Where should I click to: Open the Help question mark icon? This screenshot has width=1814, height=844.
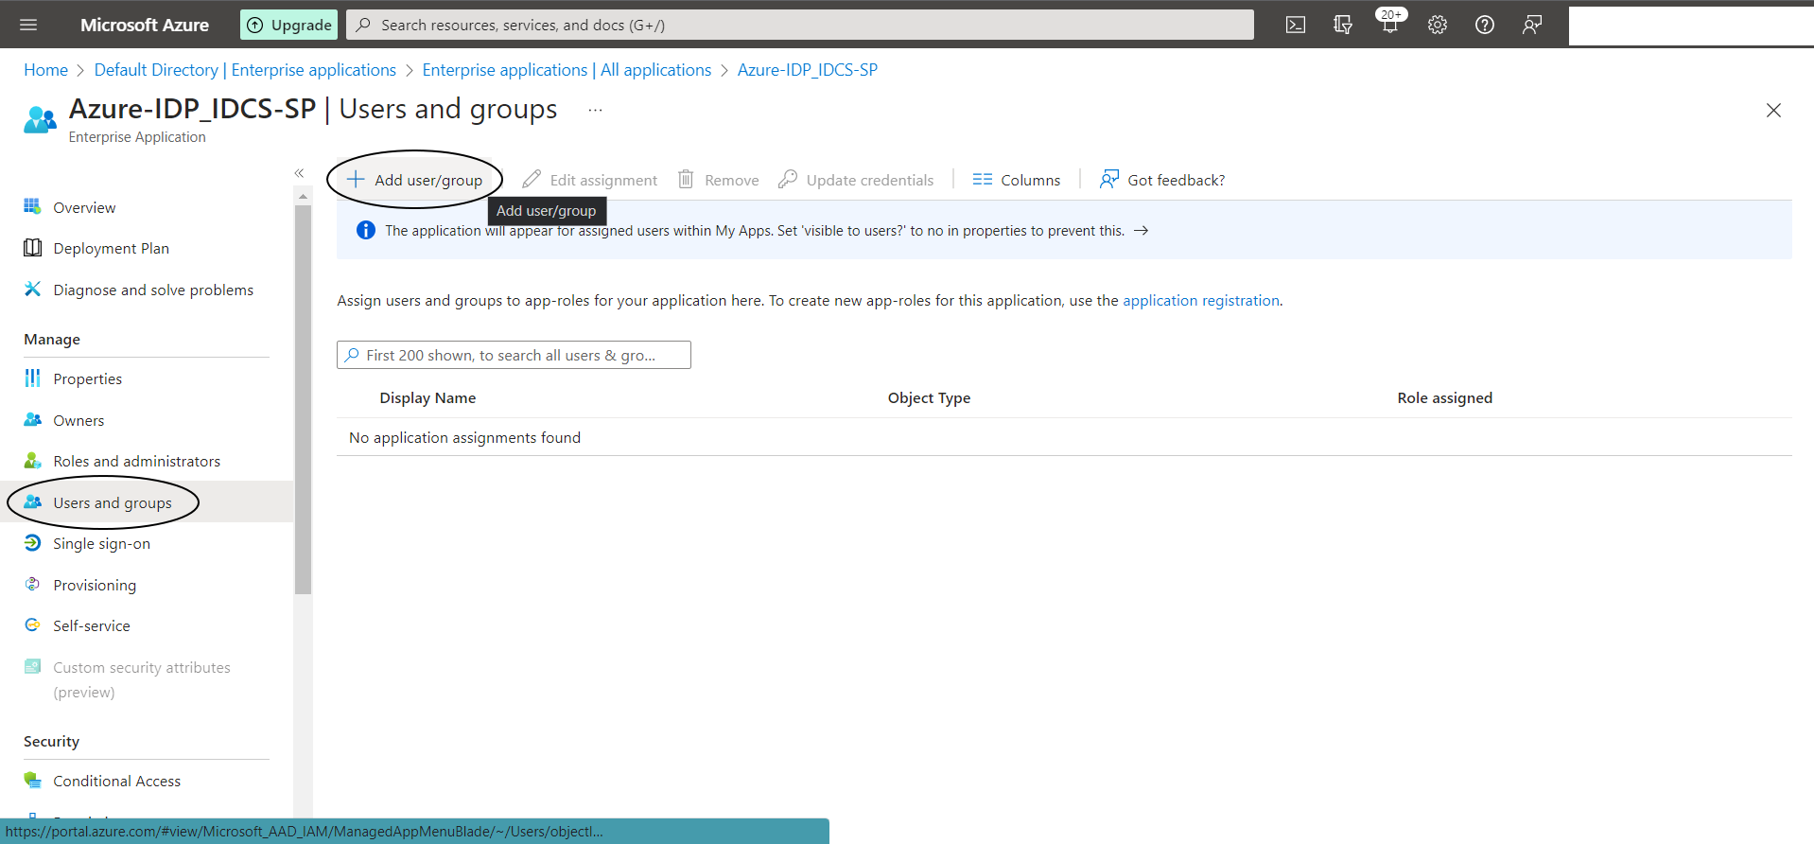[x=1485, y=25]
